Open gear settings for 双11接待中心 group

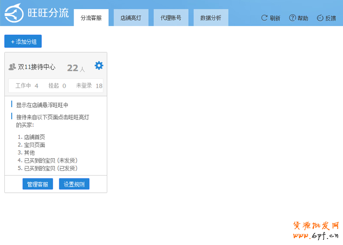99,66
